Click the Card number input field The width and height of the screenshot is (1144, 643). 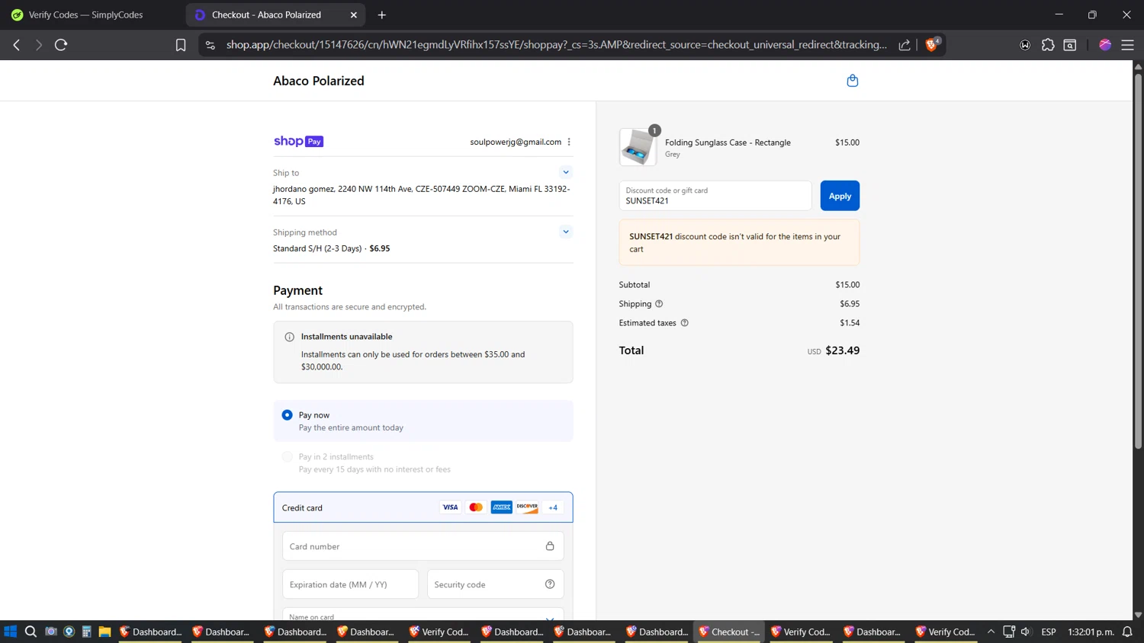pyautogui.click(x=423, y=546)
